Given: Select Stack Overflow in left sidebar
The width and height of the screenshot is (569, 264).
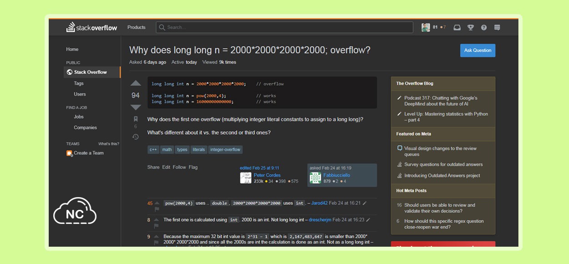Looking at the screenshot, I should (x=92, y=72).
